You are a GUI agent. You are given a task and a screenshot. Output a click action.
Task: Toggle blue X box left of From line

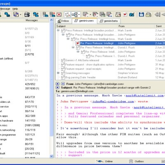(58, 84)
